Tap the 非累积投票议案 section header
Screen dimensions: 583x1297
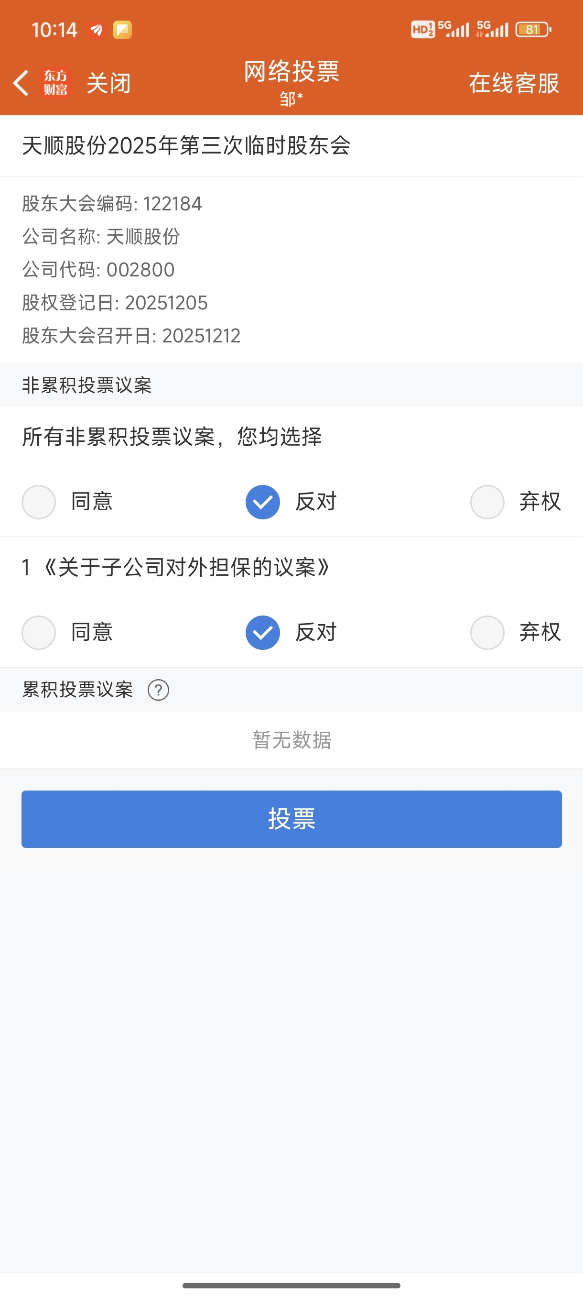[x=87, y=385]
